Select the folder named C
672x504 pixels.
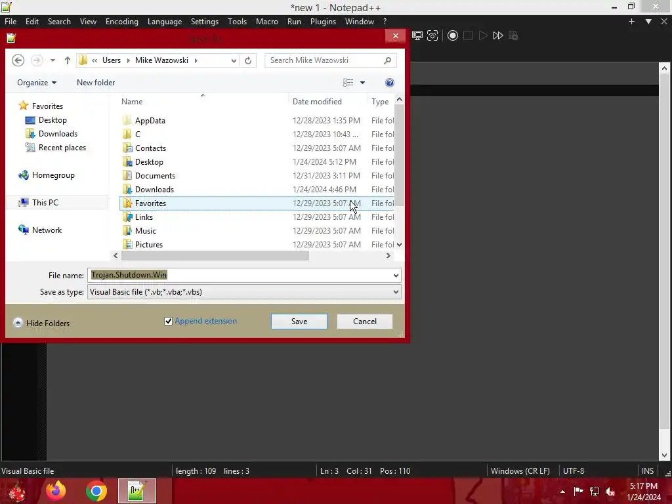(138, 134)
